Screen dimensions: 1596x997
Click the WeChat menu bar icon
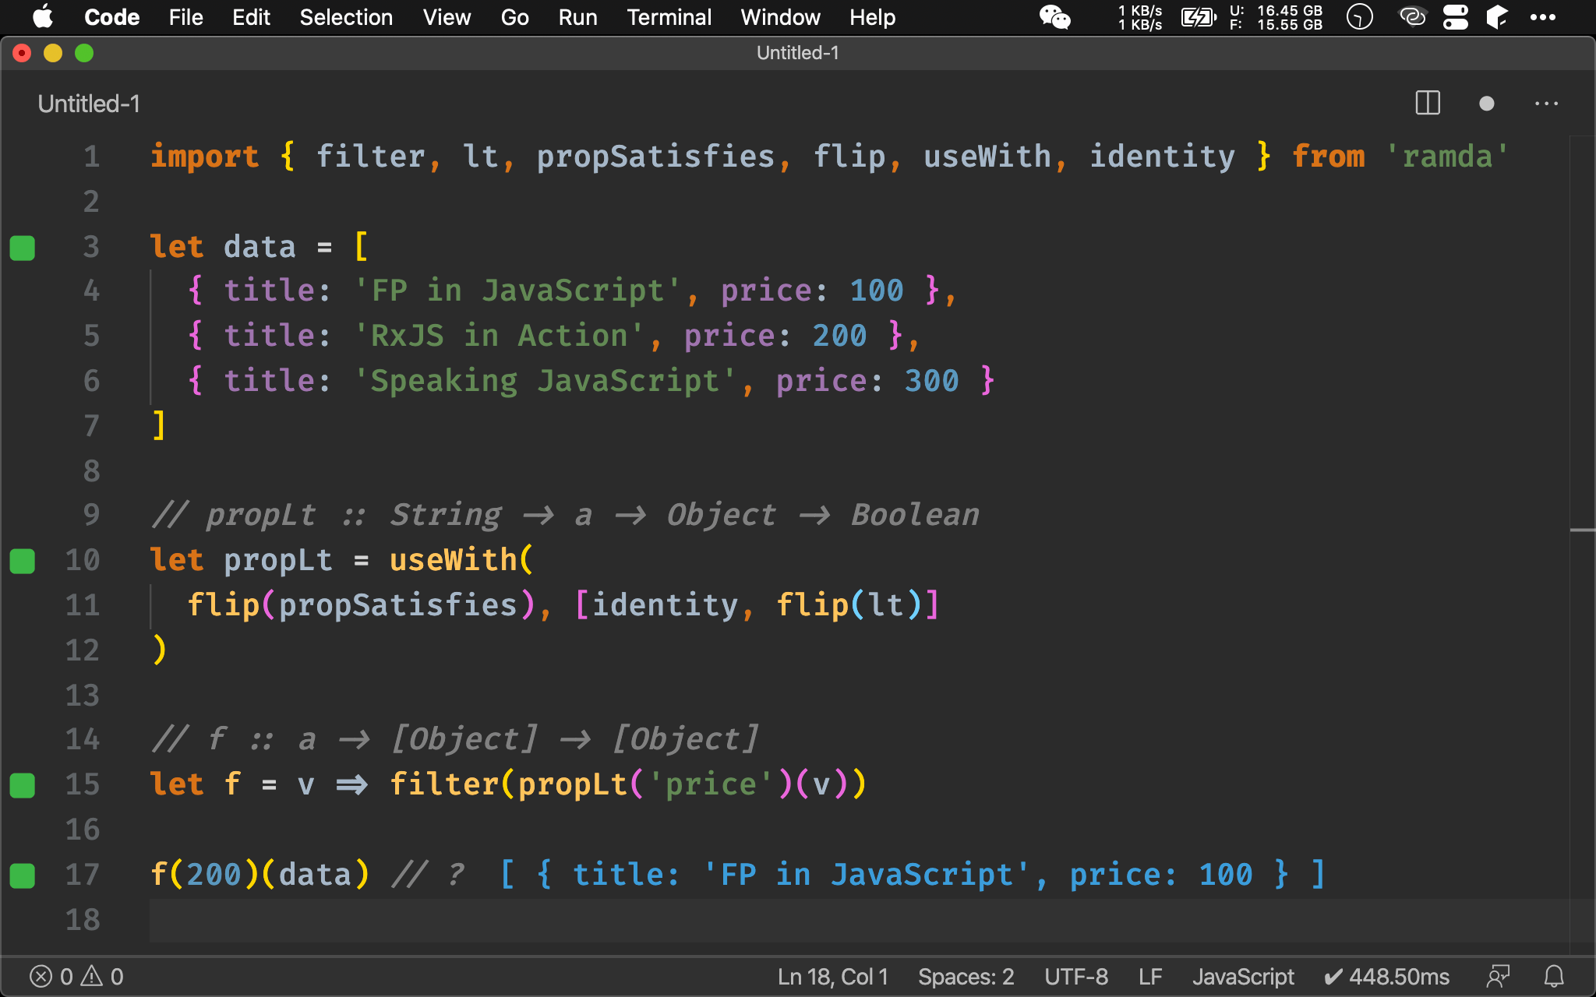(1055, 17)
